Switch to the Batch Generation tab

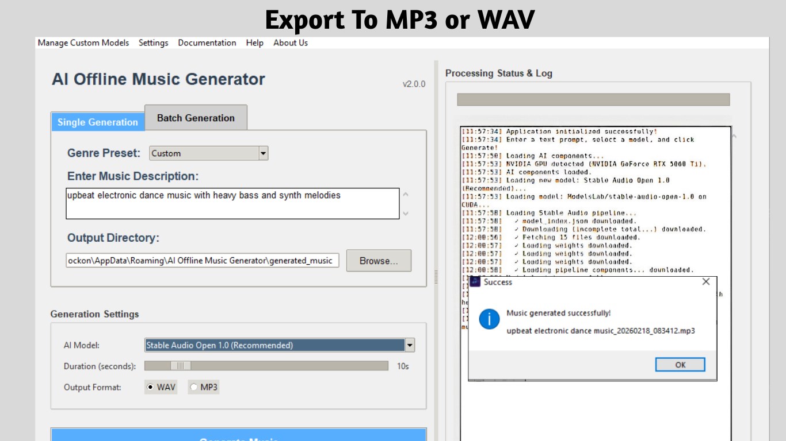pos(196,118)
